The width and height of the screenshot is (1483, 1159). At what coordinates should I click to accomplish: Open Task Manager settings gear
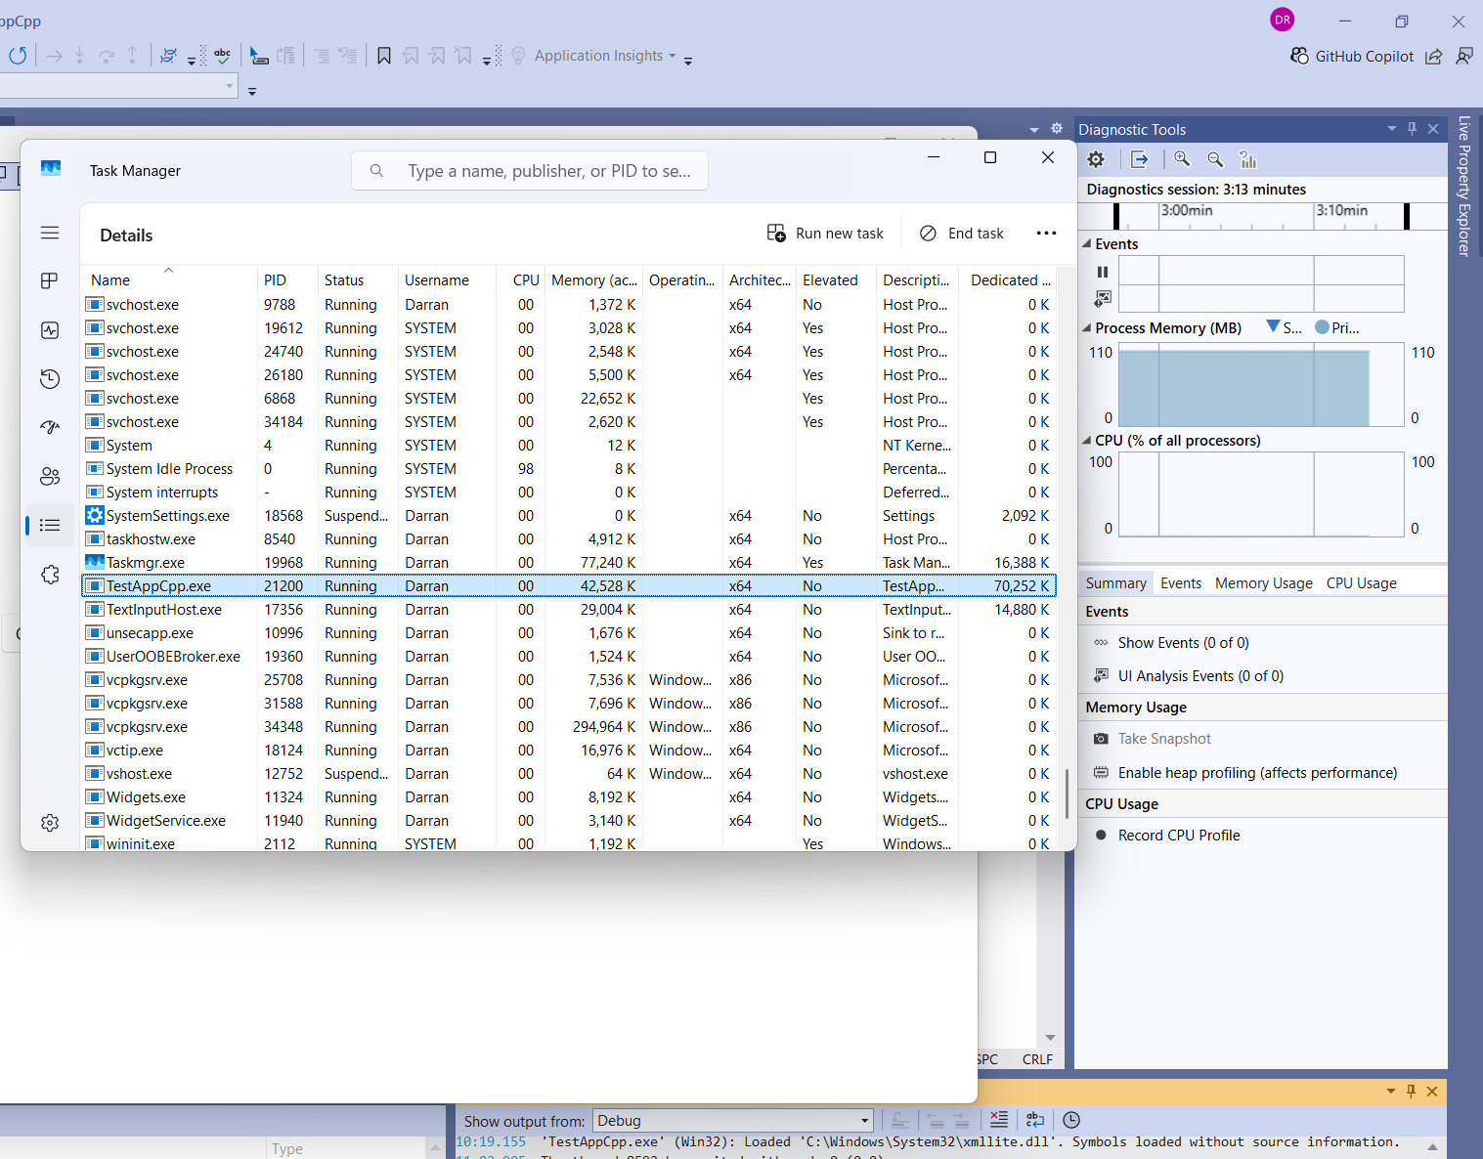[50, 823]
